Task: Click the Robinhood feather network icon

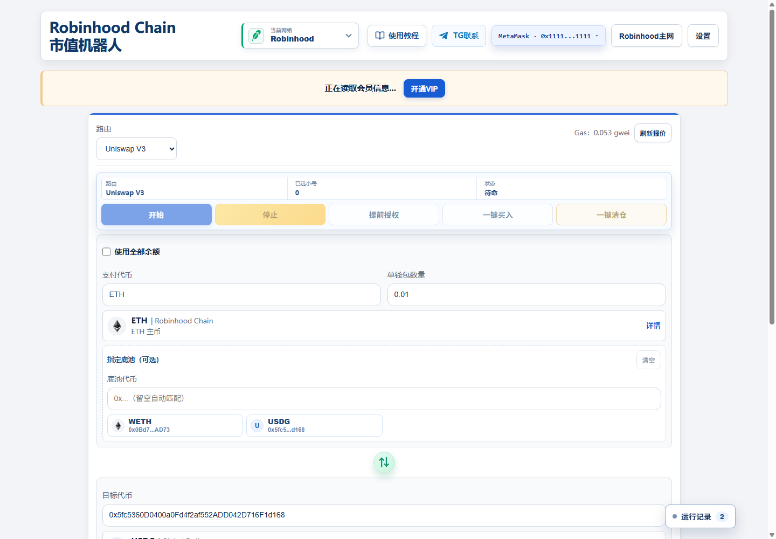Action: pyautogui.click(x=256, y=36)
